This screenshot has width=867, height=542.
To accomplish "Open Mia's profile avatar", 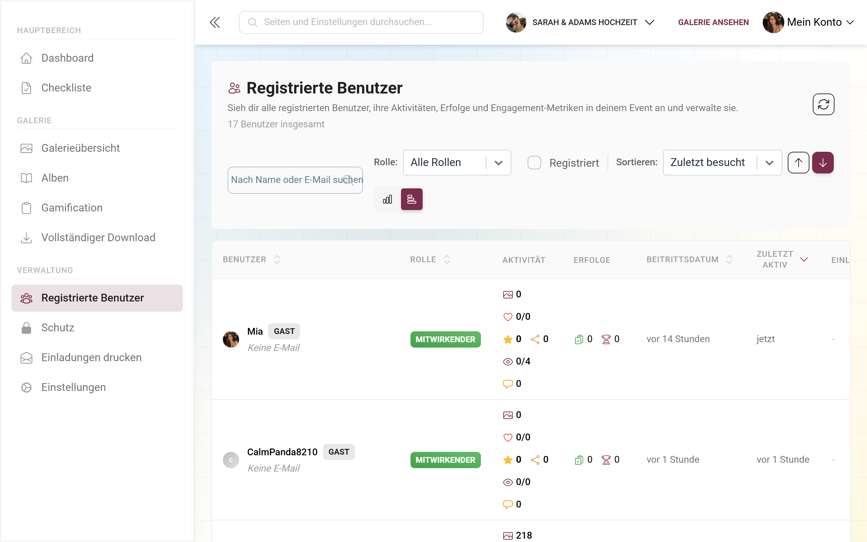I will pyautogui.click(x=231, y=339).
